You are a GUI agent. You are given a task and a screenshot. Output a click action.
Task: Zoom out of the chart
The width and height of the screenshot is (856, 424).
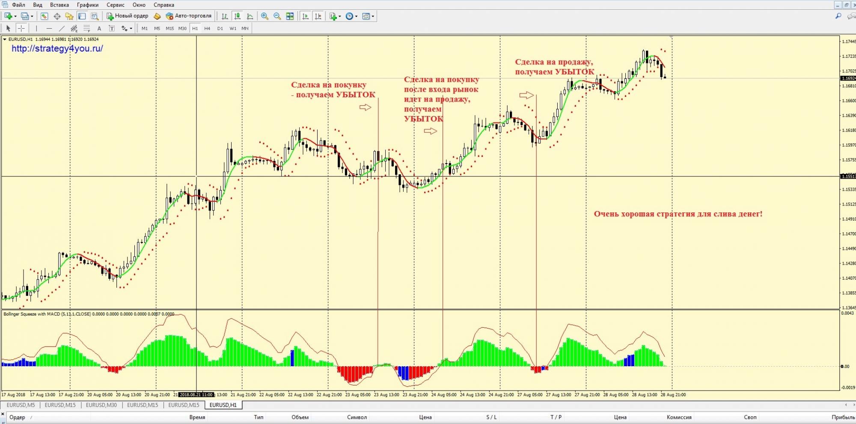(x=277, y=16)
